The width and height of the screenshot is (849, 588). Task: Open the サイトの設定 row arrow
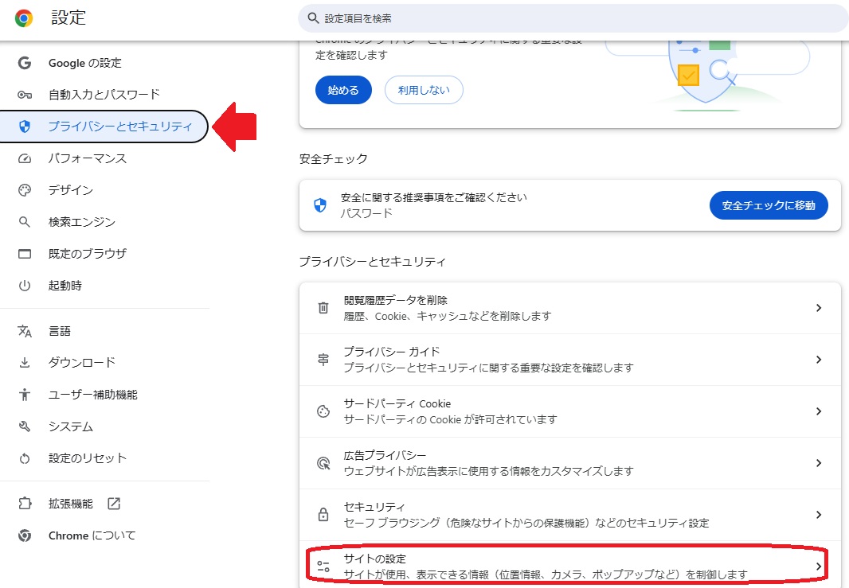point(818,566)
